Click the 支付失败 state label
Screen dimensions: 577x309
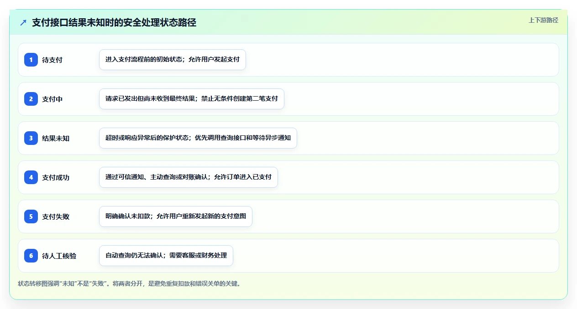tap(56, 216)
